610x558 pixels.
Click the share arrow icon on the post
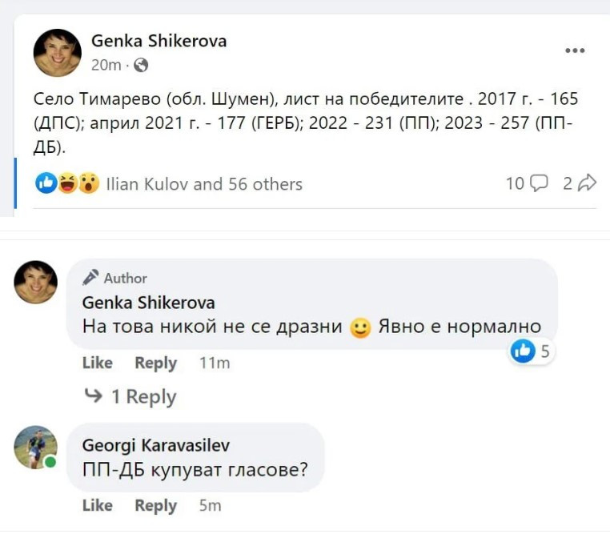click(x=587, y=183)
